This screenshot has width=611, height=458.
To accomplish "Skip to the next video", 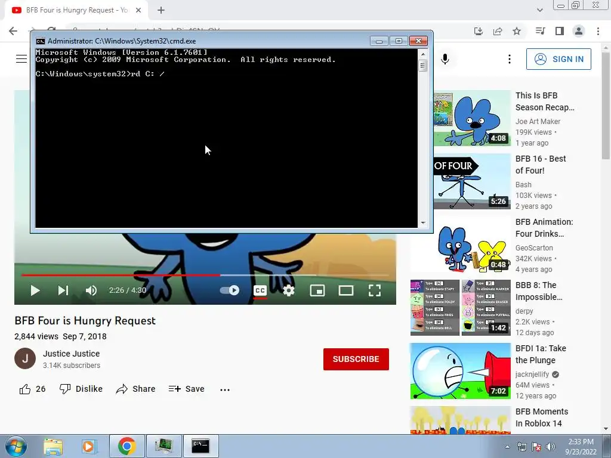I will coord(63,290).
